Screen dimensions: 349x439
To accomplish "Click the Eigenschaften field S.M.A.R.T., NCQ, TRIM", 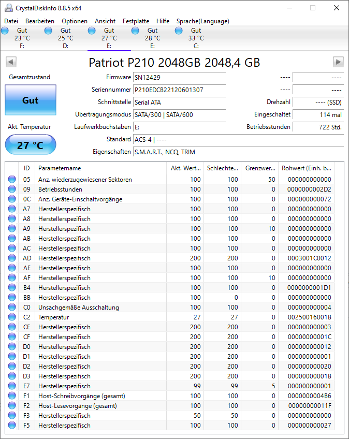I will click(238, 152).
